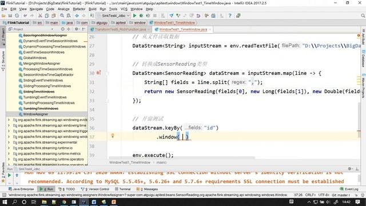366x206 pixels.
Task: Click the Paste icon in toolbar
Action: (53, 15)
